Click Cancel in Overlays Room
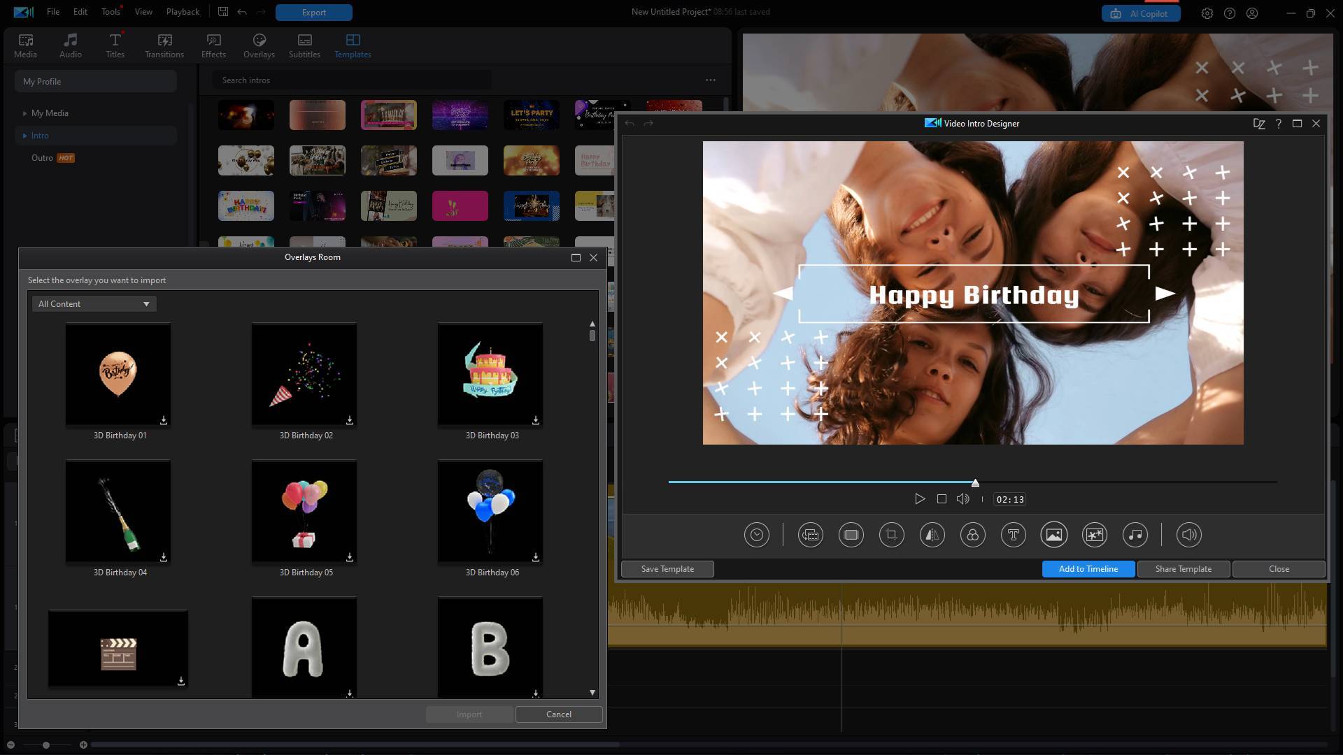The width and height of the screenshot is (1343, 755). [x=558, y=714]
